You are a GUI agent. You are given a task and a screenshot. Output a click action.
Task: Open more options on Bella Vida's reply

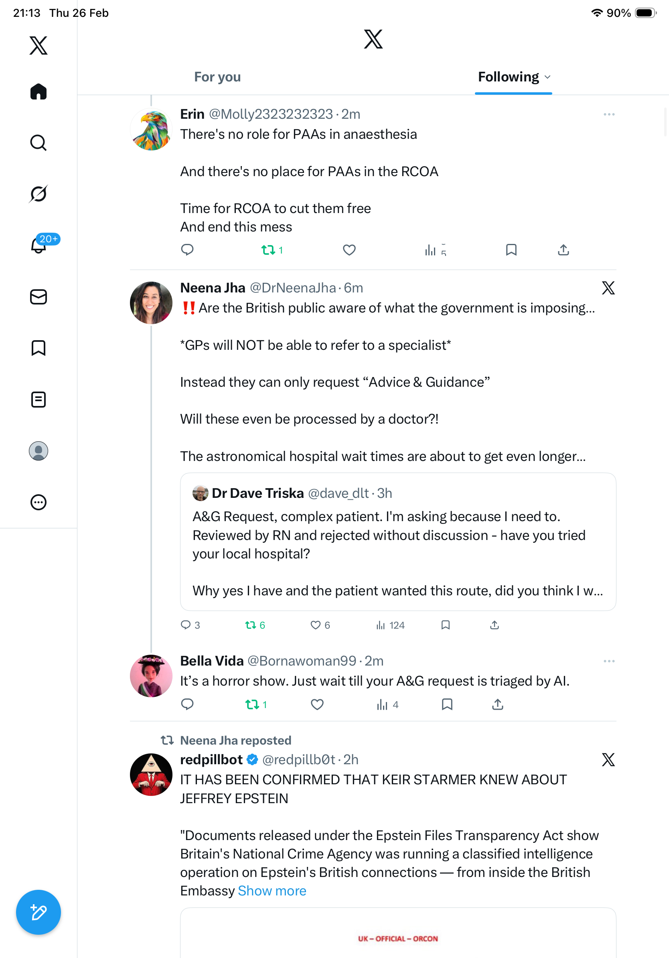click(609, 661)
